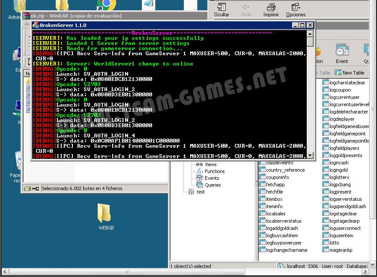
Task: Click the Ocultar toolbar icon
Action: [x=221, y=7]
